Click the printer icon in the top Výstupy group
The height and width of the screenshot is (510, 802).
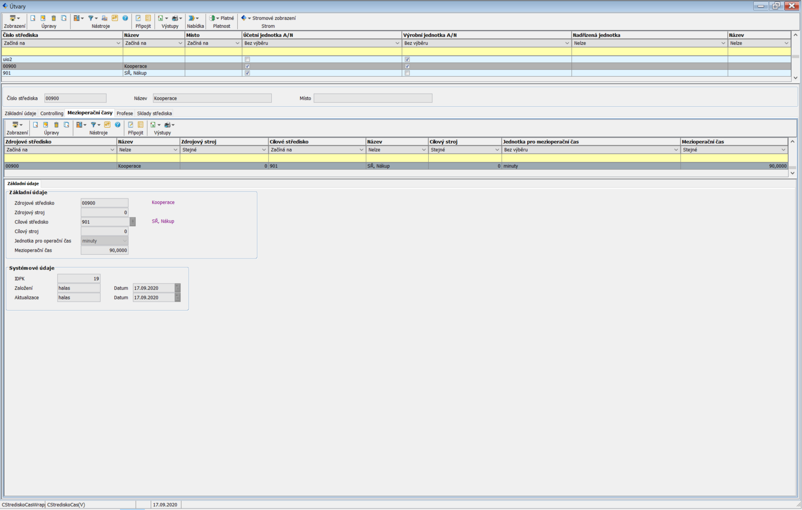[175, 18]
